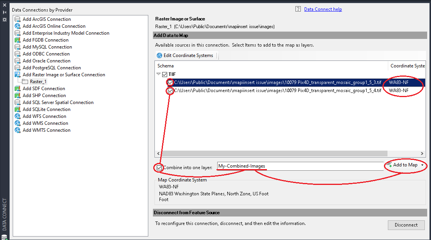Click the Disconnect button
Viewport: 431px width, 240px height.
(x=406, y=225)
